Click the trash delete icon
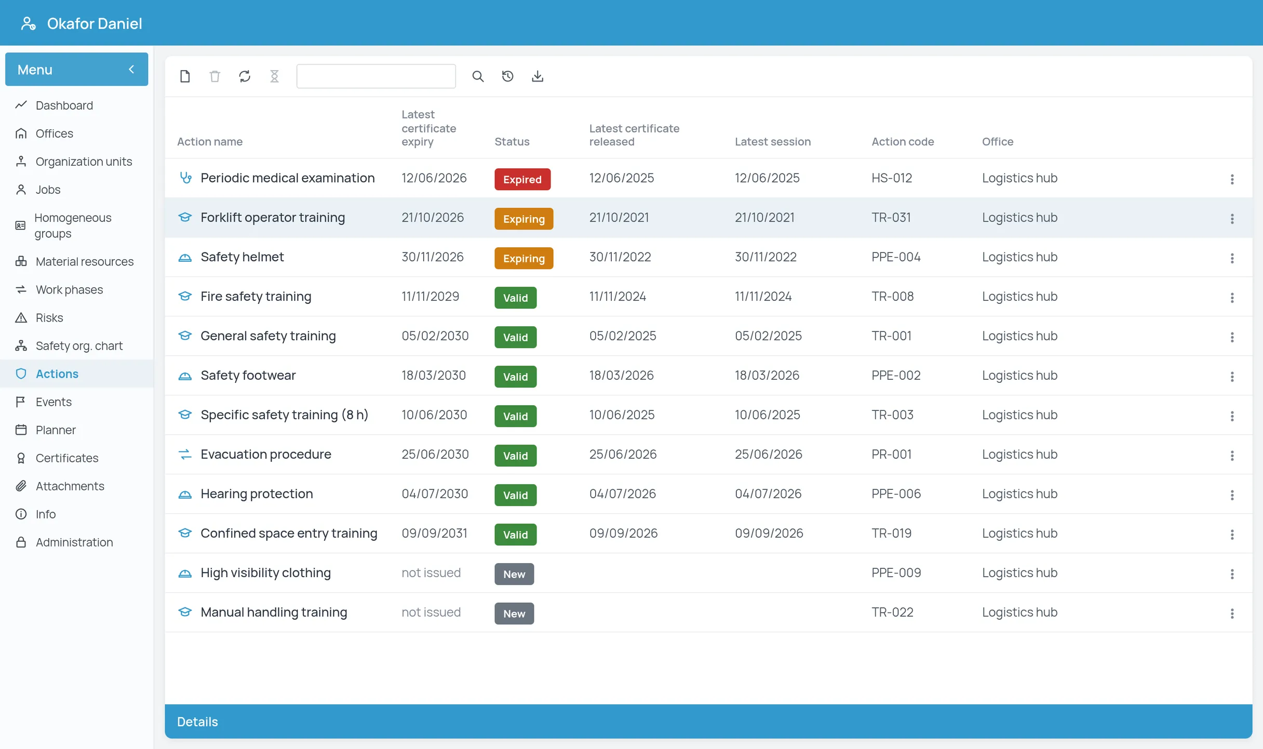Viewport: 1263px width, 749px height. pyautogui.click(x=214, y=76)
